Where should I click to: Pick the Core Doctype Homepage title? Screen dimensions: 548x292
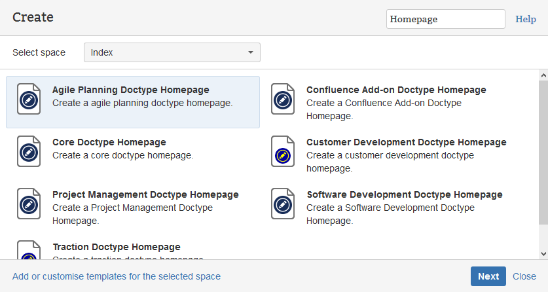click(x=109, y=142)
